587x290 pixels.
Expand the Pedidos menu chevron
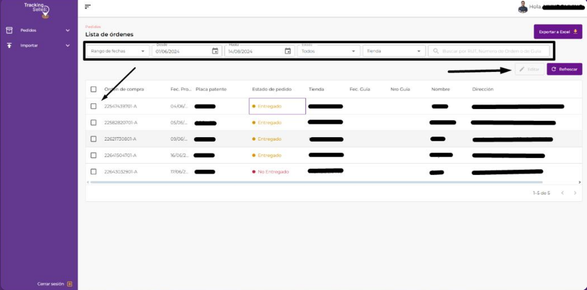pyautogui.click(x=67, y=30)
